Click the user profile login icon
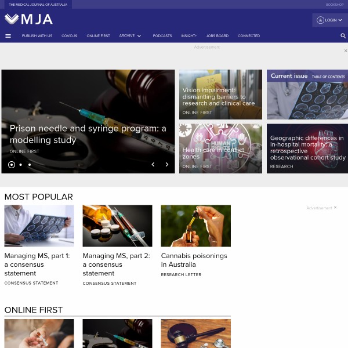Screen dimensions: 348x348 320,20
